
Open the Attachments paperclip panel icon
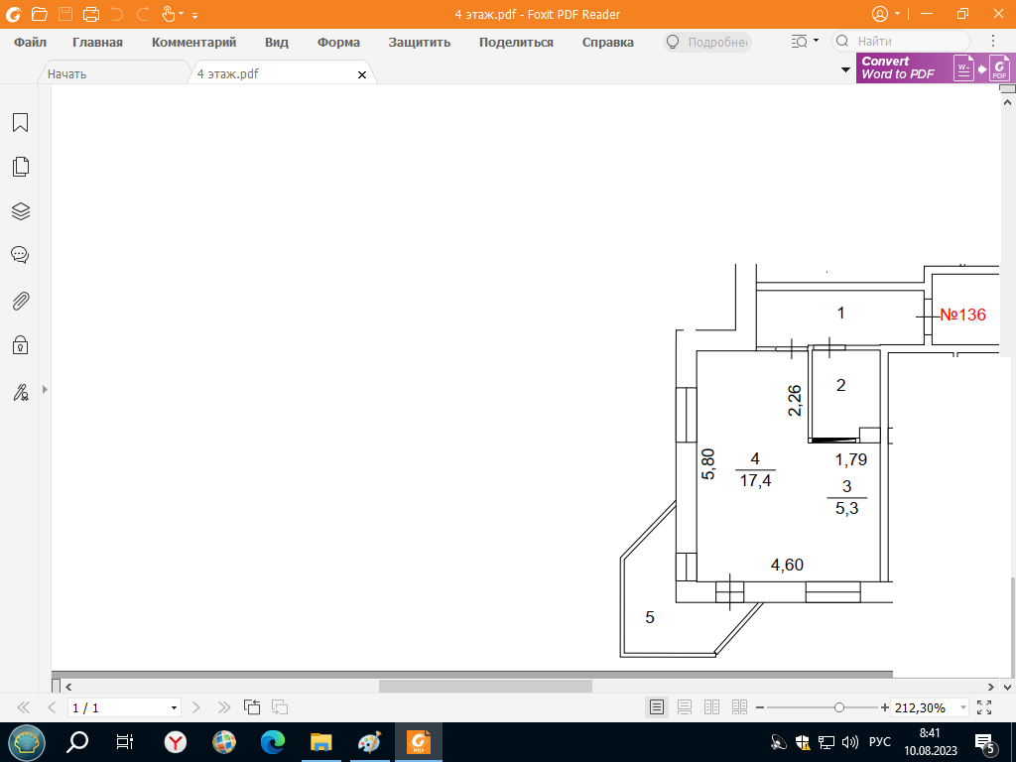click(21, 301)
